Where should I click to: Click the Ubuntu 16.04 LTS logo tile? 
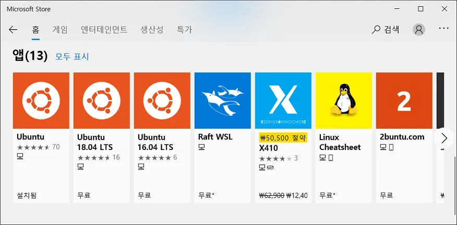click(x=162, y=101)
